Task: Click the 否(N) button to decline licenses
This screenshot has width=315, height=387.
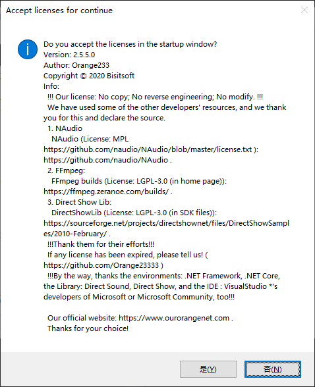Action: pos(273,369)
